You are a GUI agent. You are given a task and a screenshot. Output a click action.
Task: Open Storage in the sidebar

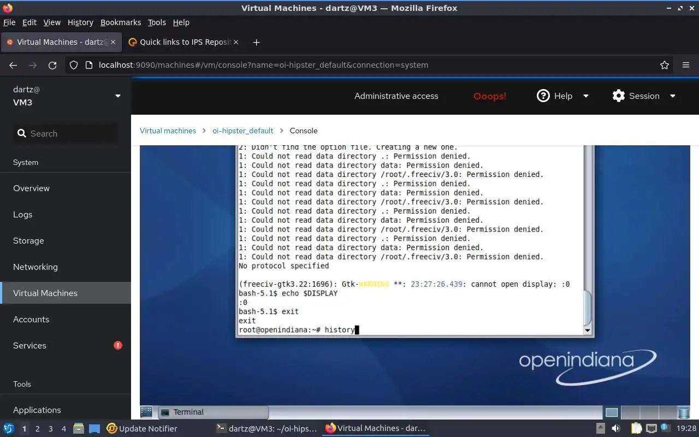[x=66, y=240]
